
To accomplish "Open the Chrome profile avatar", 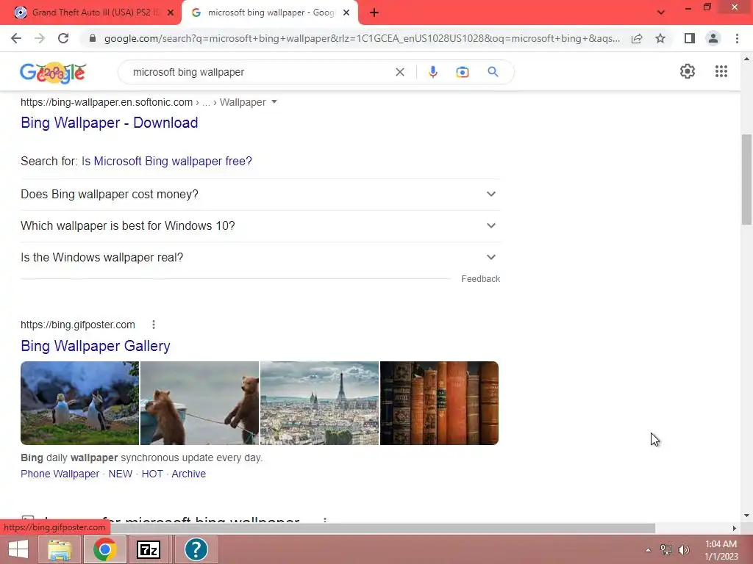I will click(x=713, y=38).
